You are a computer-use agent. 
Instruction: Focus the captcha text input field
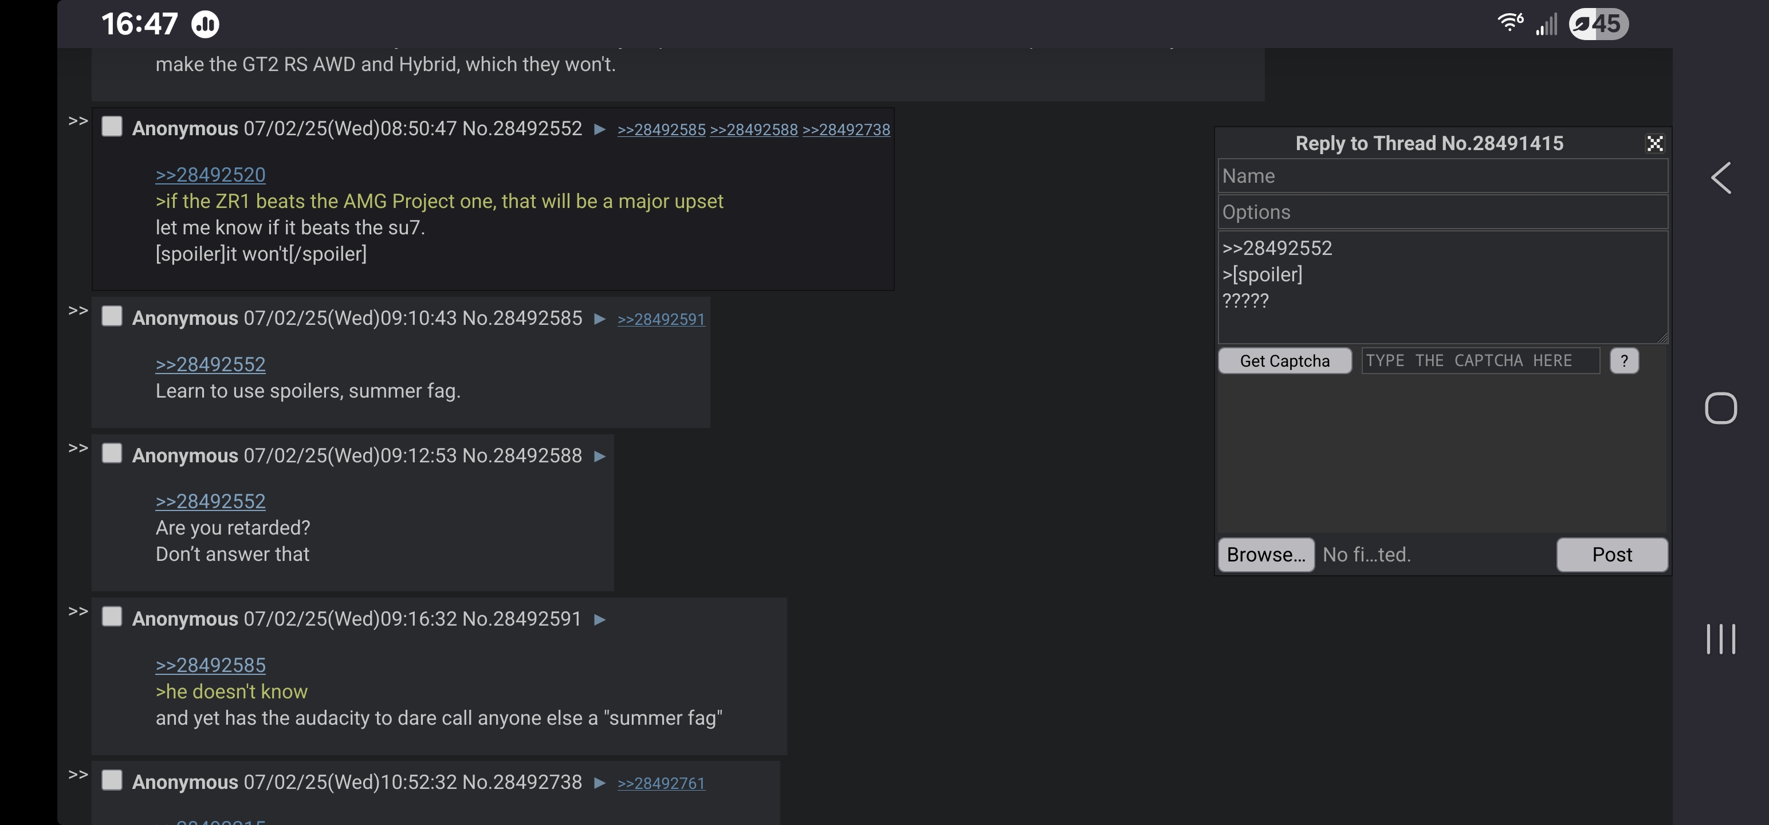coord(1480,360)
